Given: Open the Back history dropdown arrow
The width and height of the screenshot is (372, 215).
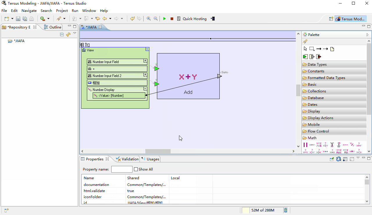Looking at the screenshot, I should (110, 19).
